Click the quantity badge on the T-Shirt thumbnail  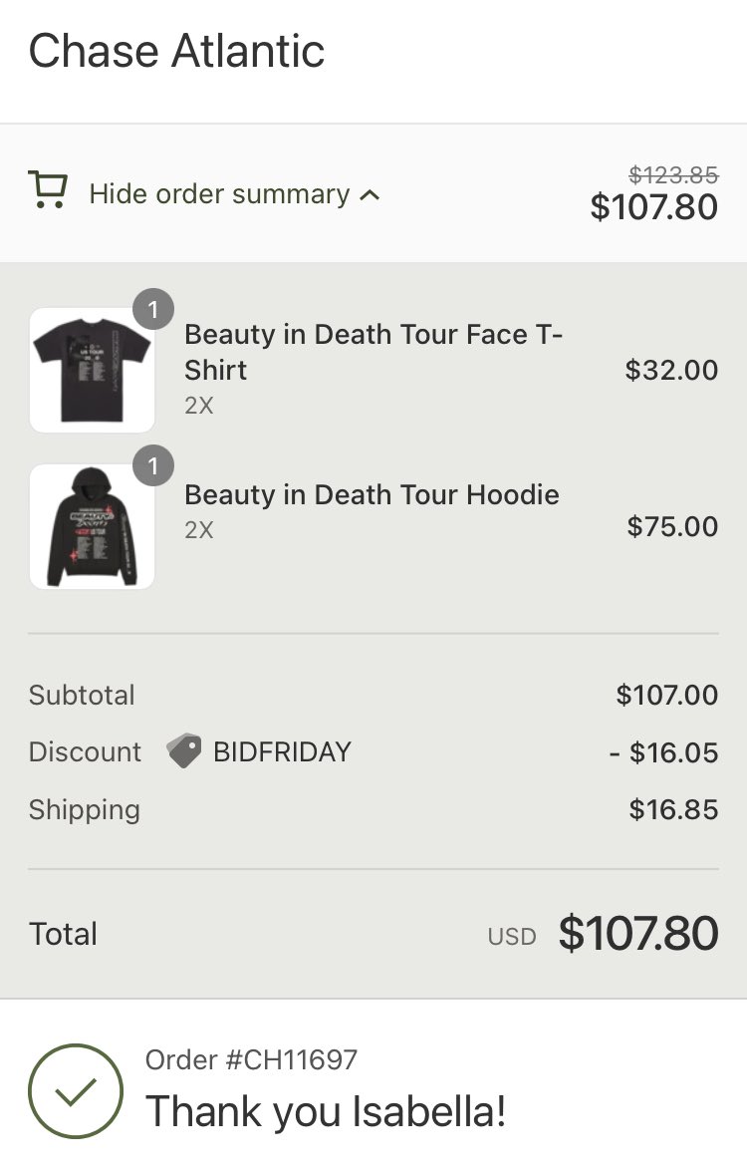coord(152,309)
